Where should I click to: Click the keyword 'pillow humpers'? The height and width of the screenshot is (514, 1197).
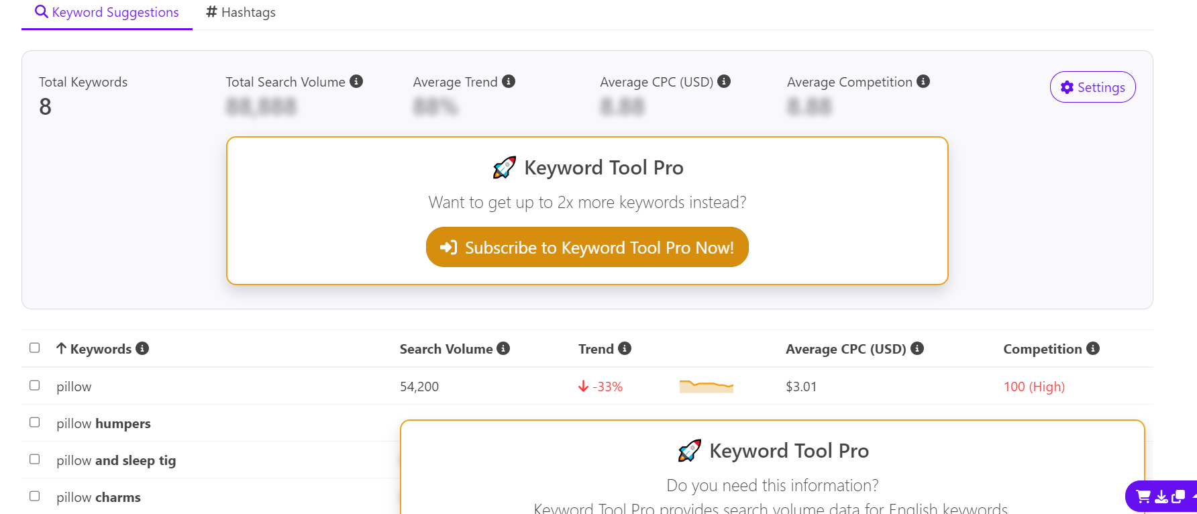point(103,423)
